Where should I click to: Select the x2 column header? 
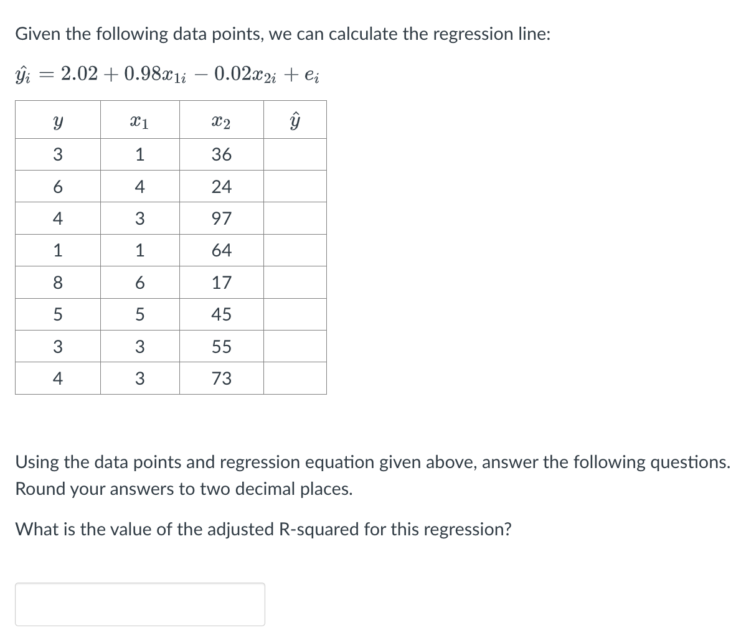point(222,120)
